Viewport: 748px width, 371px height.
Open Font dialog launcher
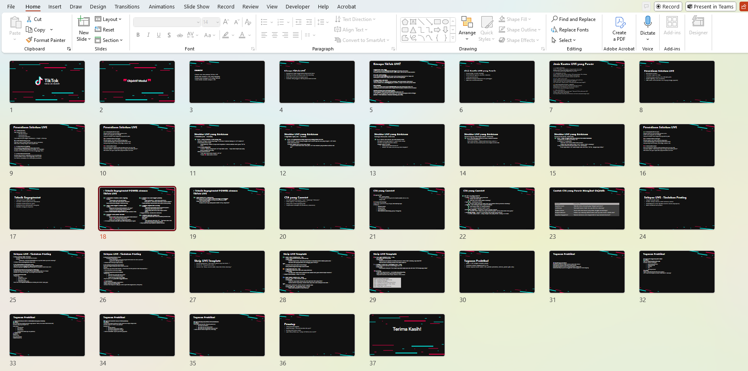pyautogui.click(x=253, y=49)
